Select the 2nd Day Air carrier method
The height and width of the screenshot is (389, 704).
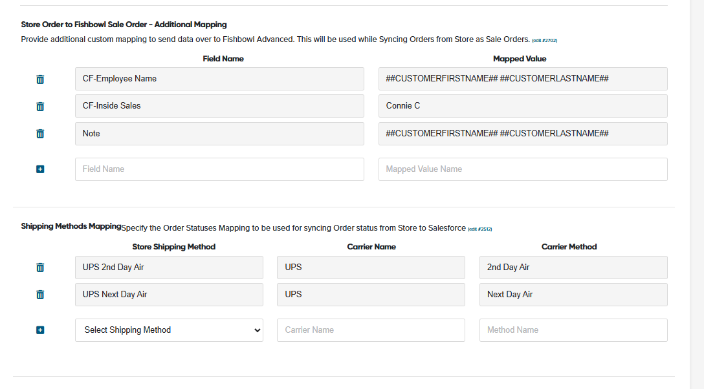(573, 268)
